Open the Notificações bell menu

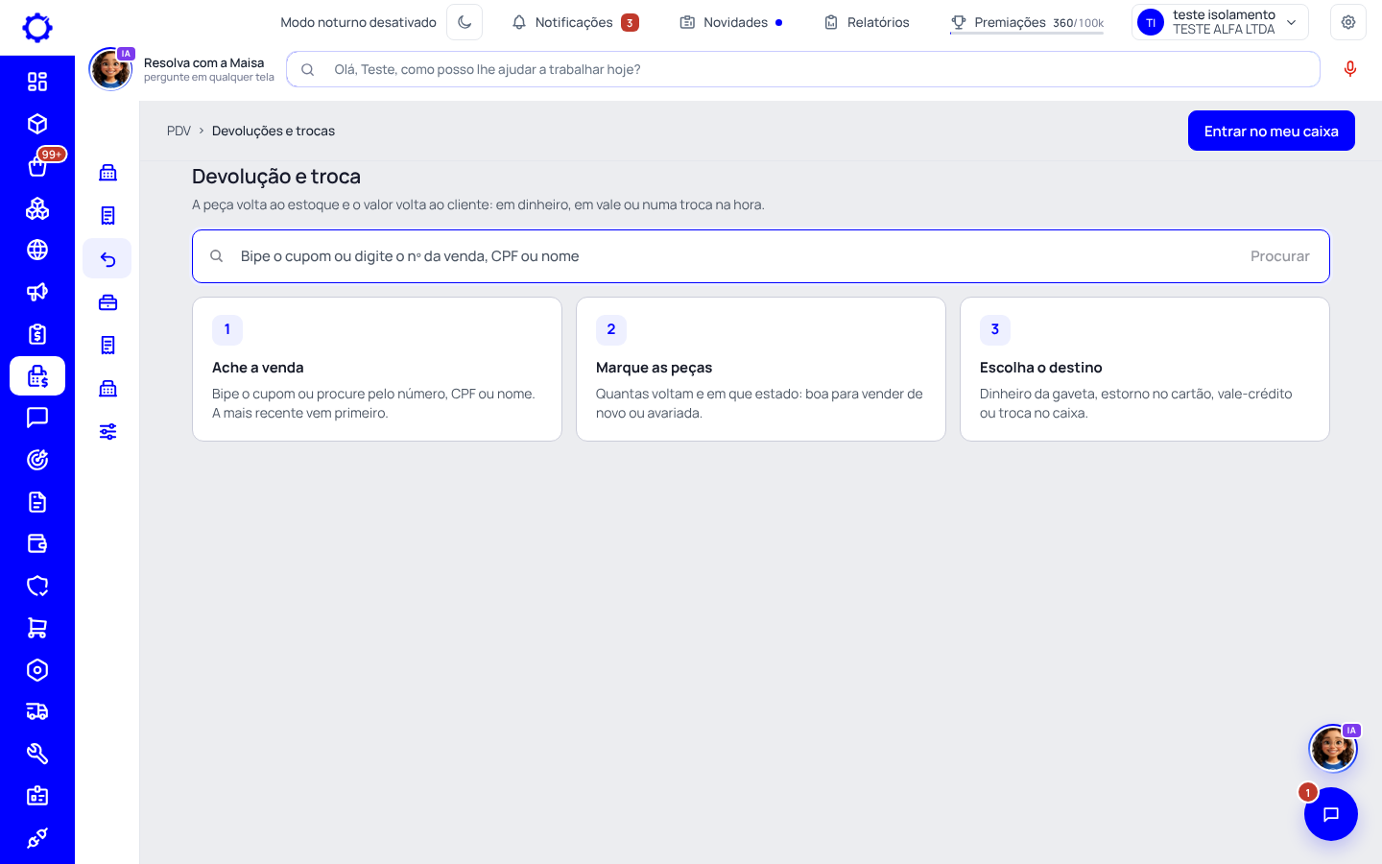pyautogui.click(x=575, y=22)
